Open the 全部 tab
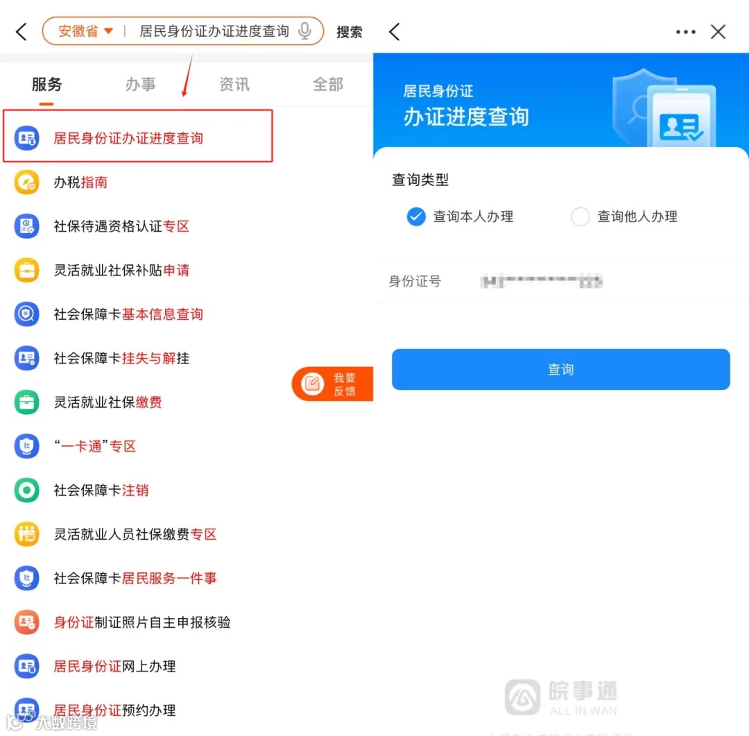This screenshot has height=736, width=749. [x=327, y=84]
